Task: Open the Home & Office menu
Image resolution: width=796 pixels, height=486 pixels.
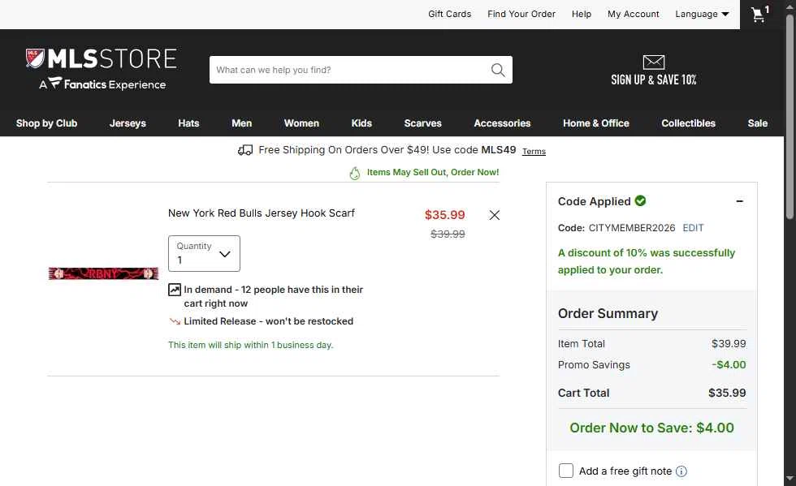Action: point(596,123)
